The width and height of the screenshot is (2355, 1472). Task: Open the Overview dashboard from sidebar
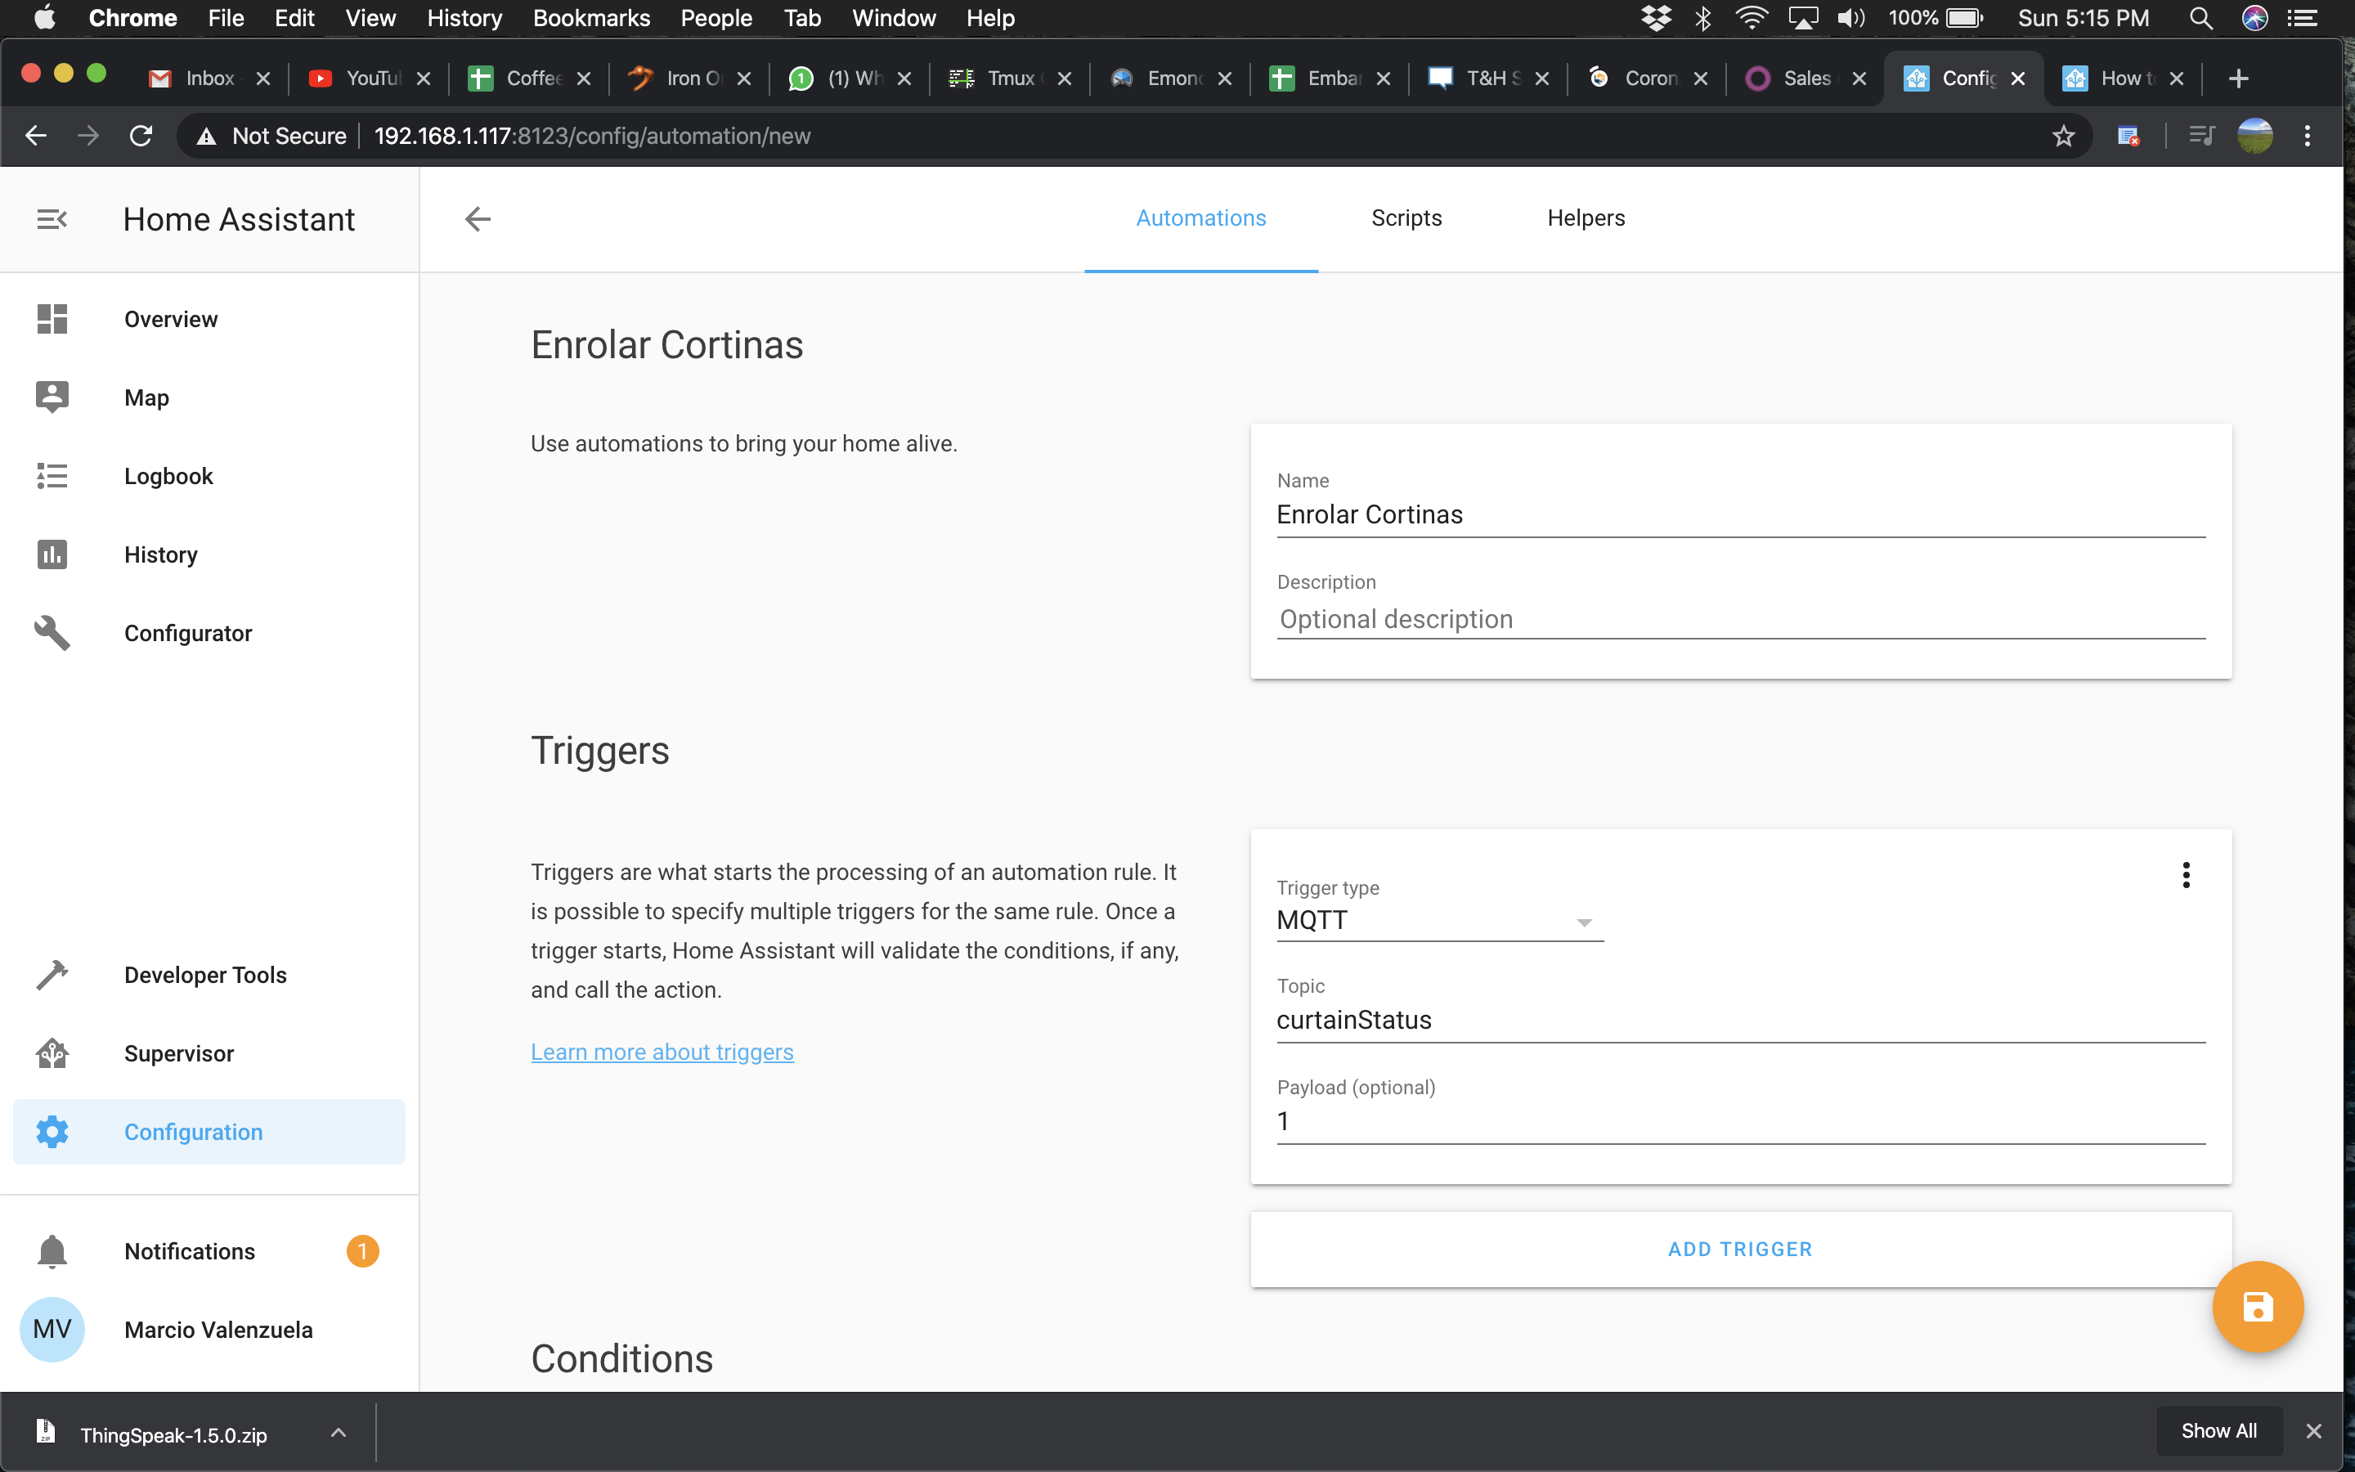170,318
